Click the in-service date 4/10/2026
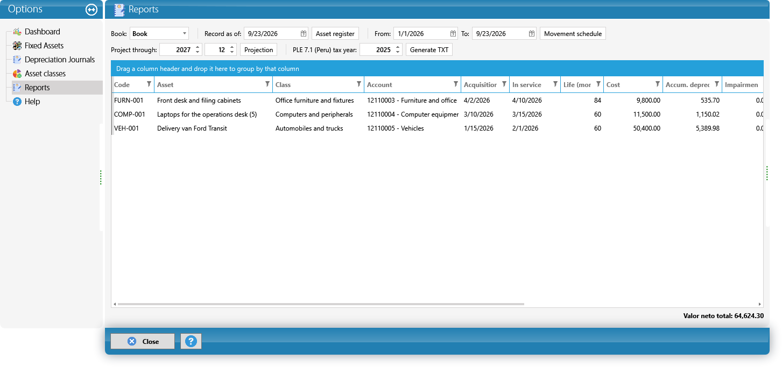The height and width of the screenshot is (367, 782). pos(527,100)
